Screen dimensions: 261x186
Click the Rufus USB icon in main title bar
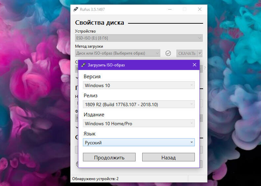coord(76,9)
